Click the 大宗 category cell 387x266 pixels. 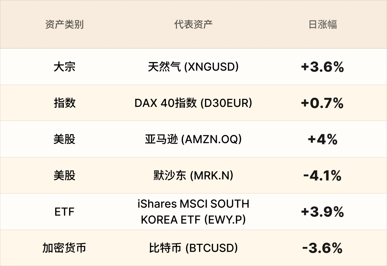coord(64,67)
